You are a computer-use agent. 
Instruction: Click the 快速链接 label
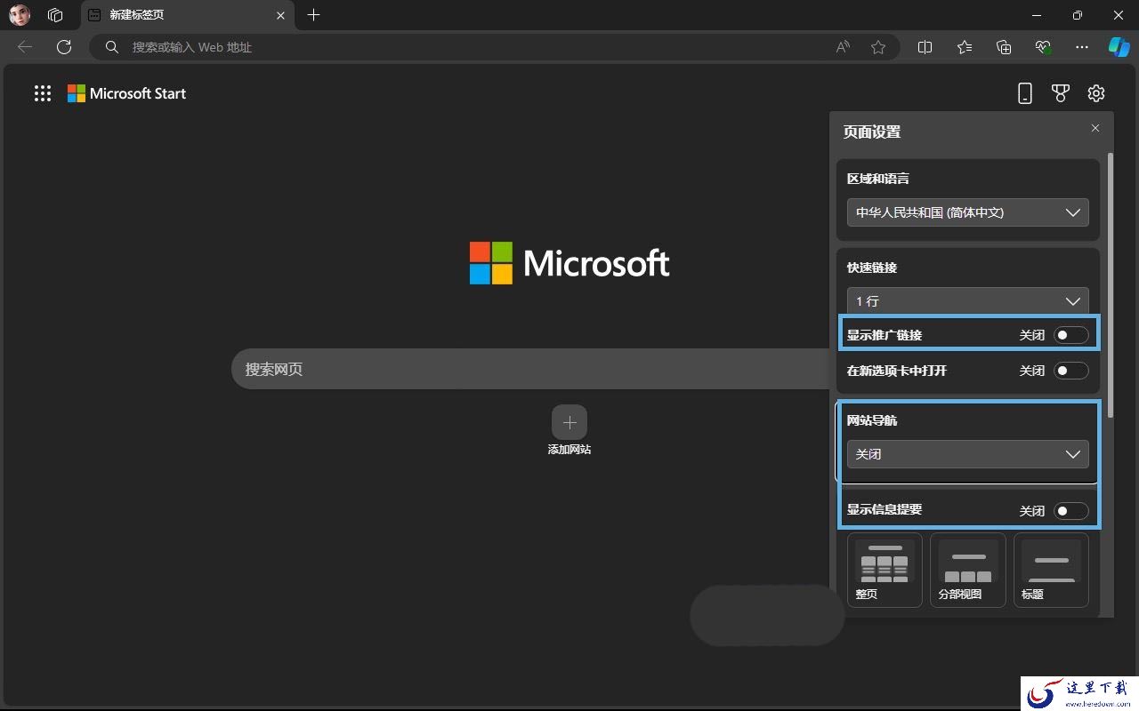pyautogui.click(x=872, y=268)
